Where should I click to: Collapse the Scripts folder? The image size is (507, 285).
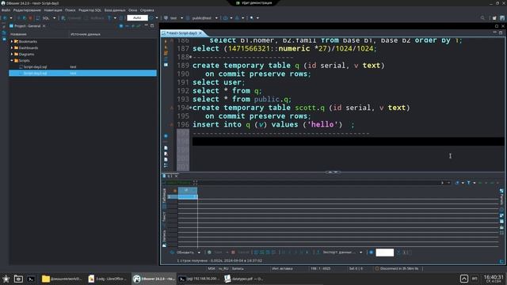click(12, 60)
